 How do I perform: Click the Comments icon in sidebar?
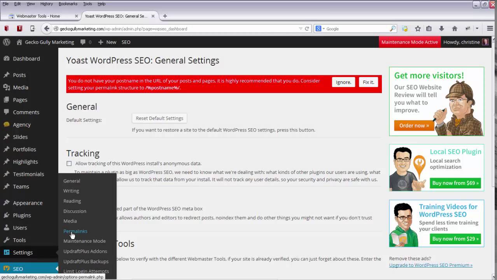pos(6,112)
